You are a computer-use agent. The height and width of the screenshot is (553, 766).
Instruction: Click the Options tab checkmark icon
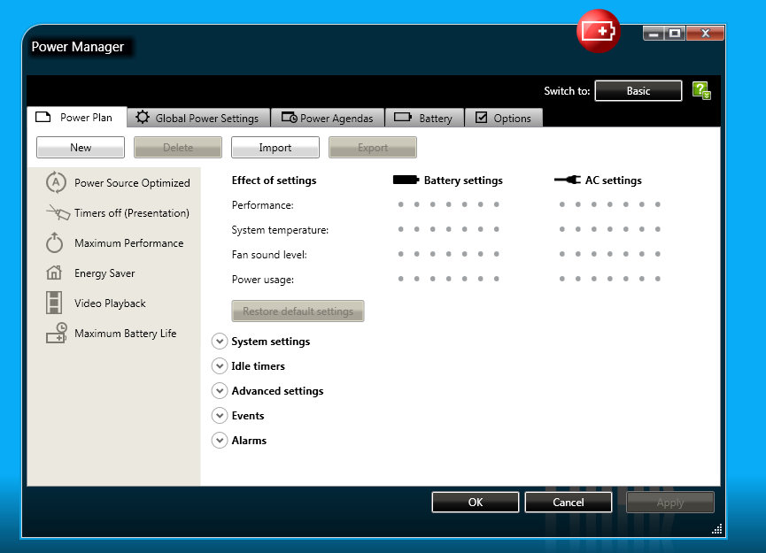click(x=481, y=117)
